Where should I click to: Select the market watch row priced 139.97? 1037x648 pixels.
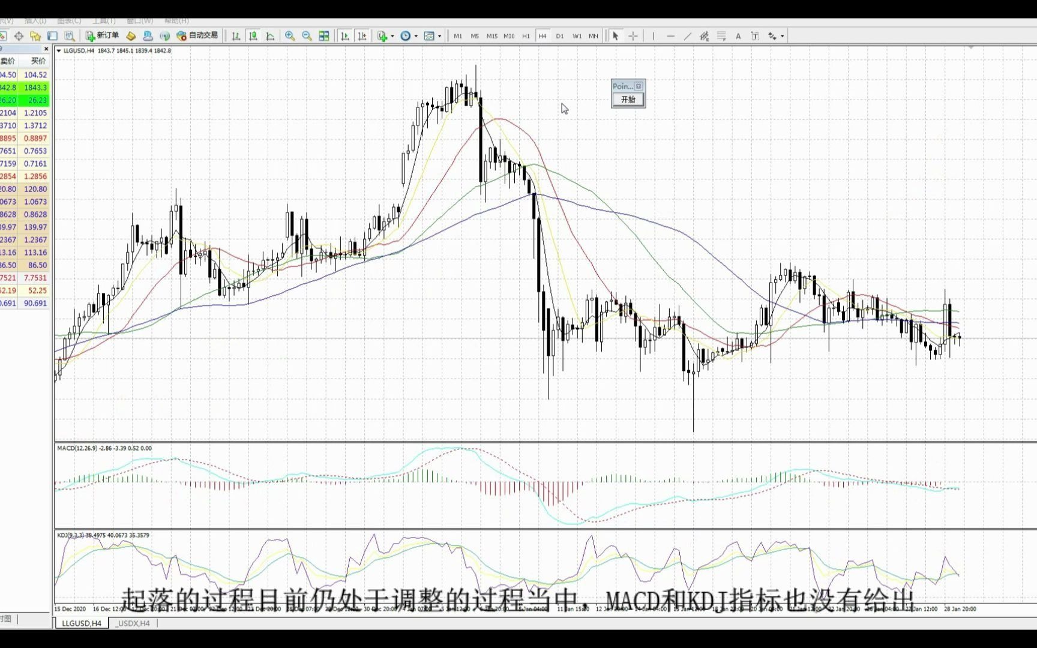25,227
